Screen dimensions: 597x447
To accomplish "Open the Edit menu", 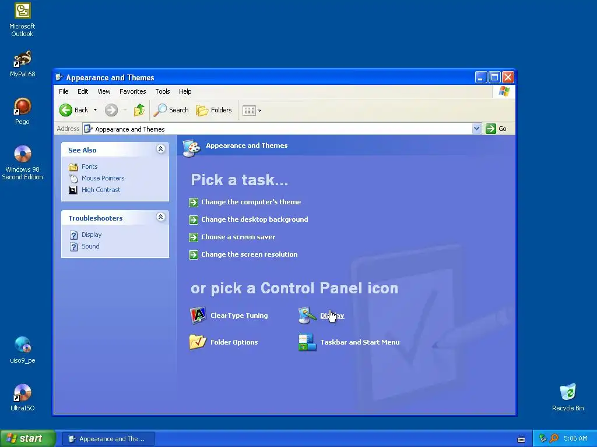I will pos(83,91).
